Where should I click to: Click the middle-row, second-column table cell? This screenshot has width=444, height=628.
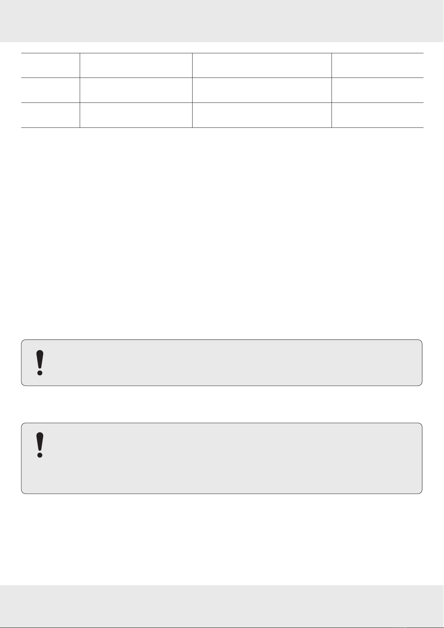(x=136, y=90)
